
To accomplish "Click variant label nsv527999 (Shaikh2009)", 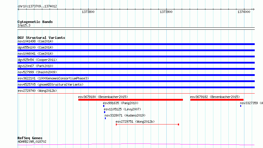I will tap(37, 72).
